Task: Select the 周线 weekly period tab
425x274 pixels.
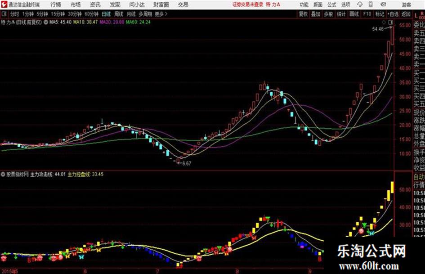Action: [x=119, y=14]
